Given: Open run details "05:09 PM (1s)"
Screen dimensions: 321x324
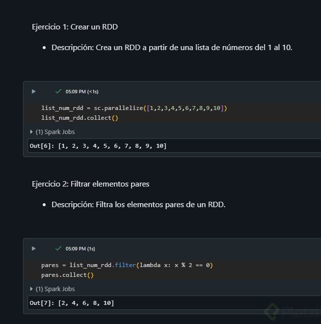Looking at the screenshot, I should pos(80,248).
